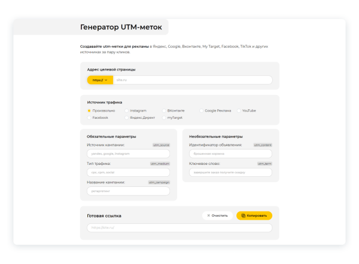Choose the myTarget radio option
359x264 pixels.
point(164,118)
